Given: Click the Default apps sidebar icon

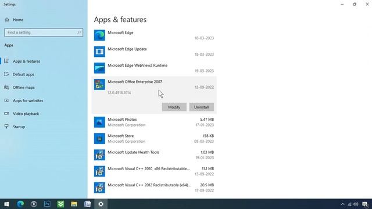Looking at the screenshot, I should tap(6, 74).
